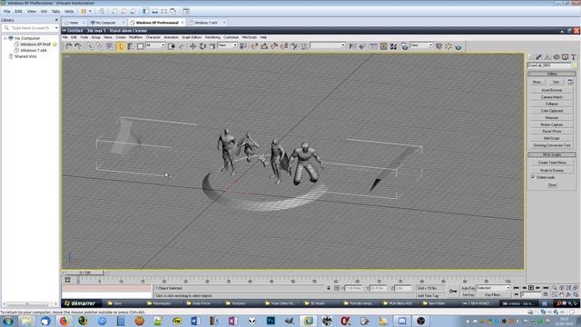Image resolution: width=581 pixels, height=327 pixels.
Task: Open the Graph Editors menu
Action: click(192, 37)
